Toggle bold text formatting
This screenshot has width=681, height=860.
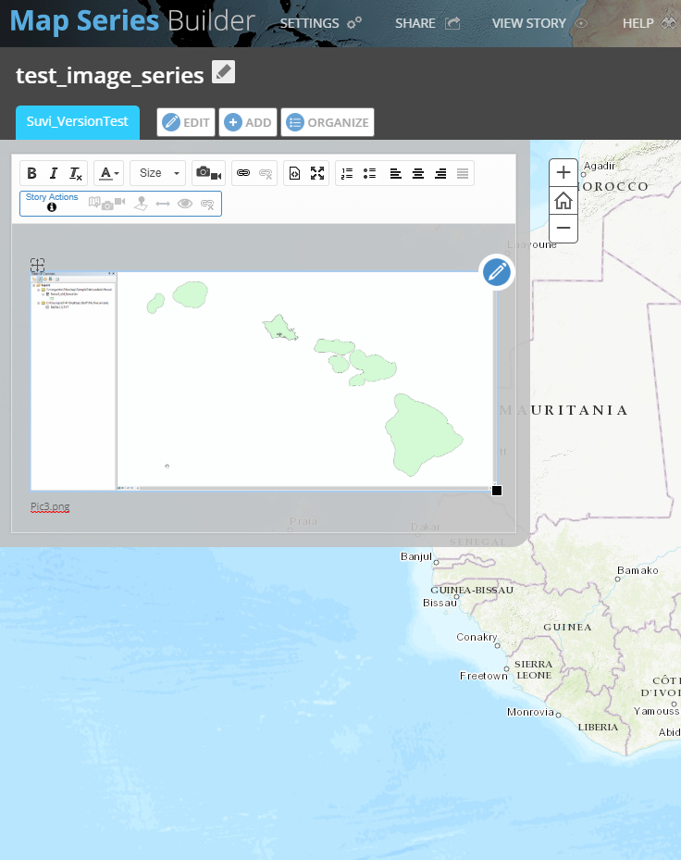pos(31,173)
